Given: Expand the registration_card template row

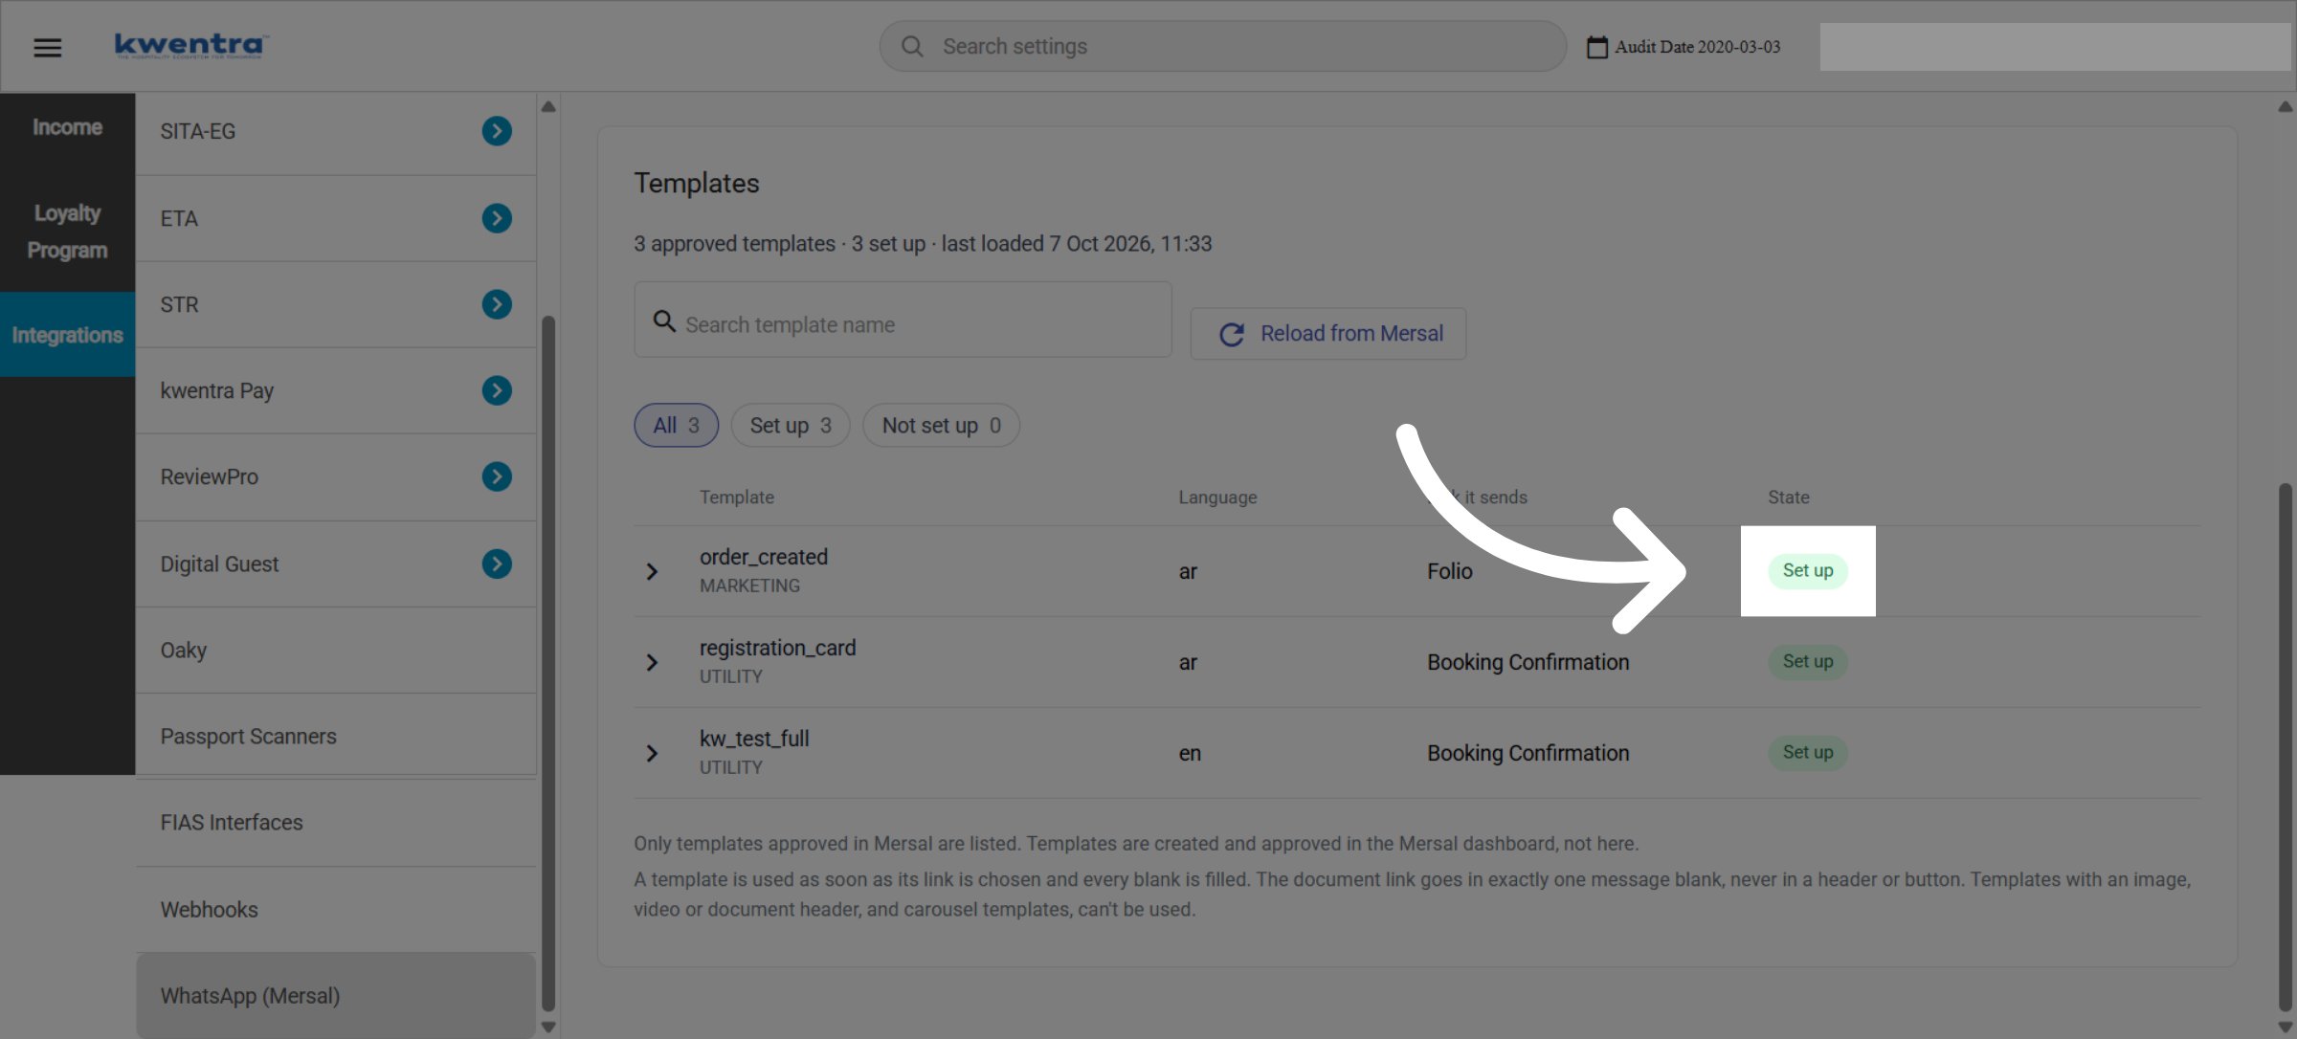Looking at the screenshot, I should tap(652, 662).
